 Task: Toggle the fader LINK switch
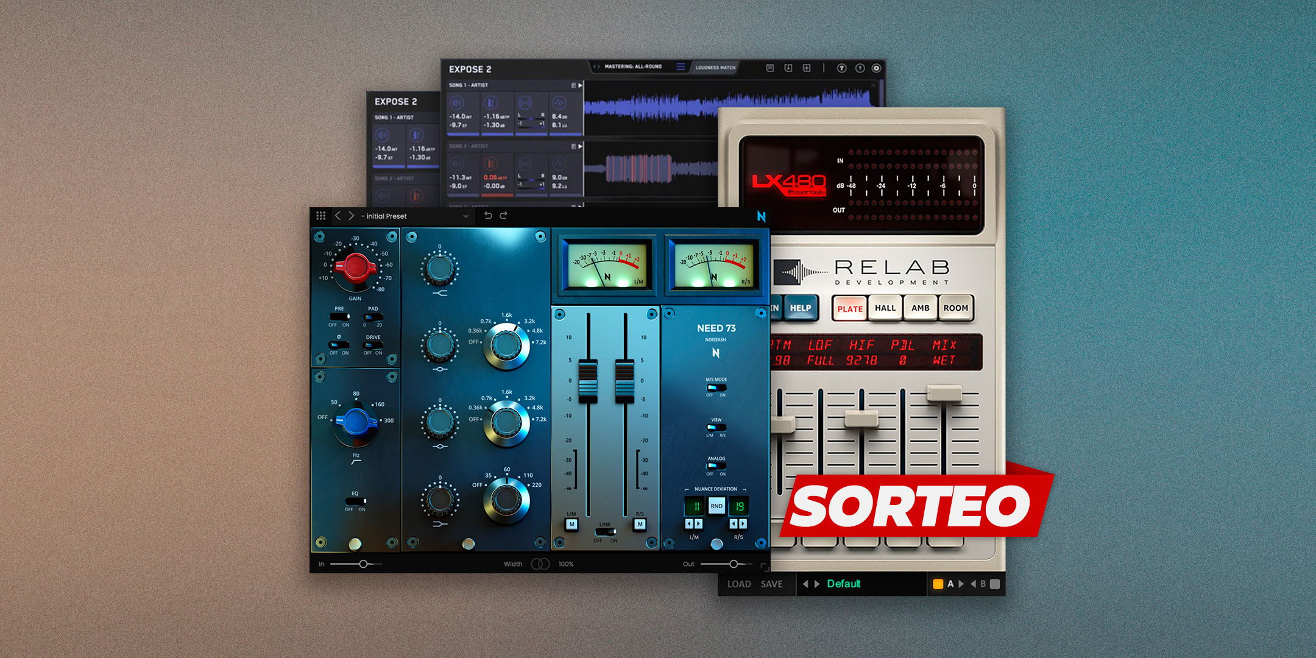(605, 532)
